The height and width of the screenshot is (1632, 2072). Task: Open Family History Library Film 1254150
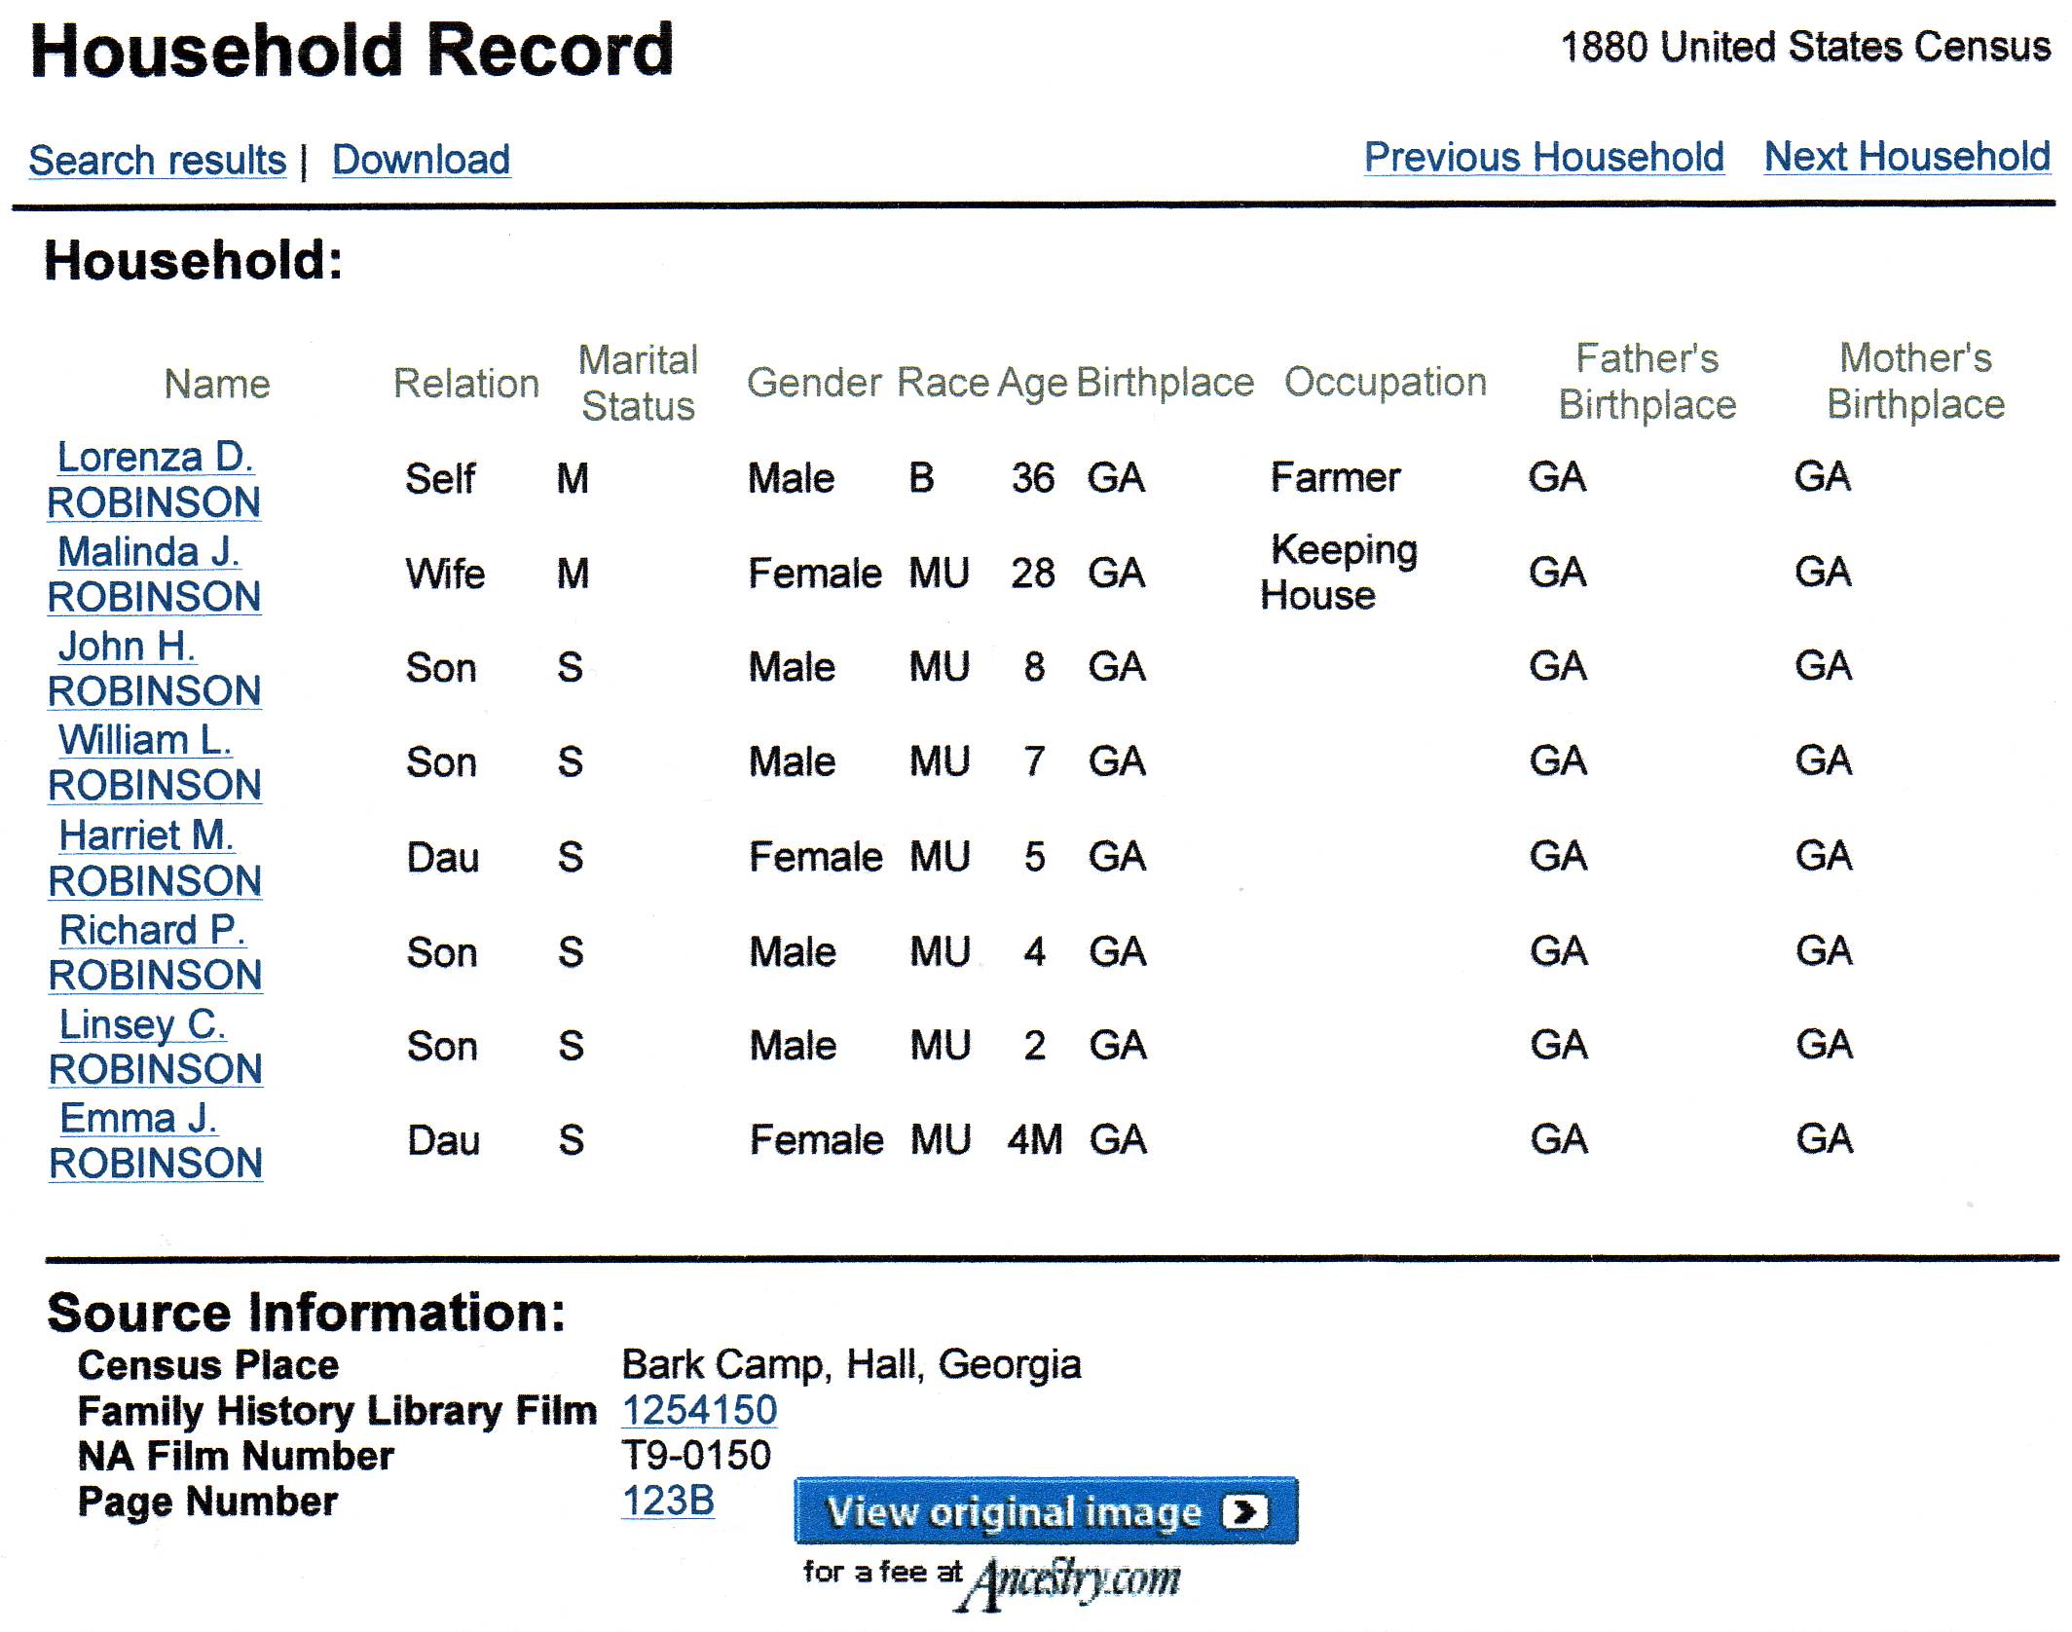click(699, 1410)
